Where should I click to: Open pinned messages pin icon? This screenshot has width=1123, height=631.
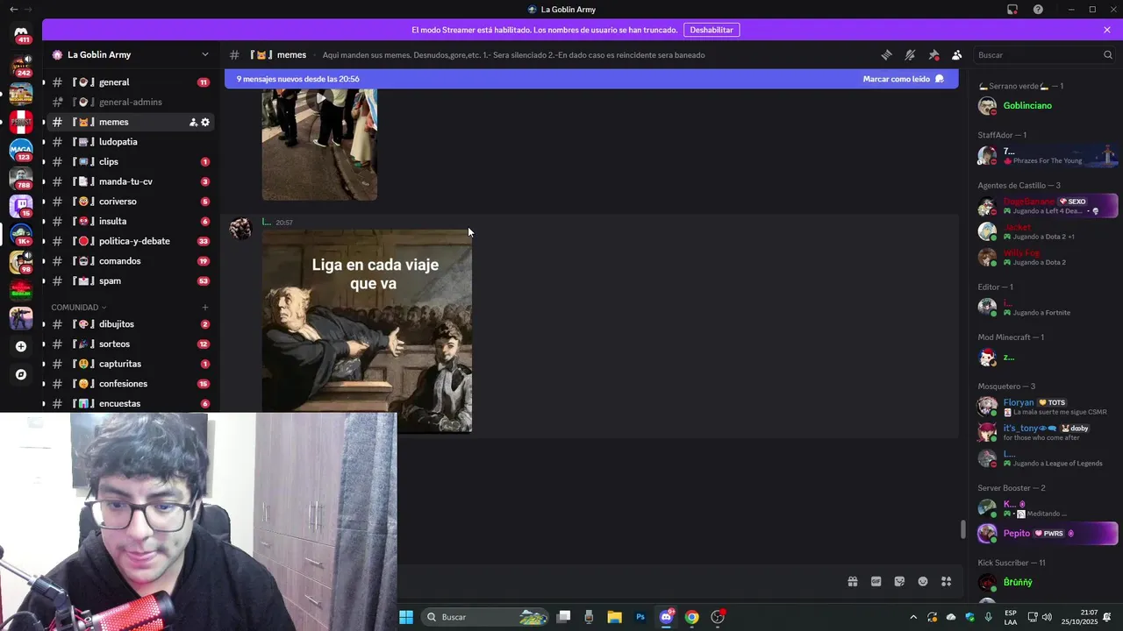click(x=933, y=54)
